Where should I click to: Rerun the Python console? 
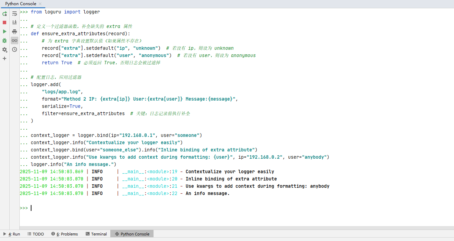(4, 14)
